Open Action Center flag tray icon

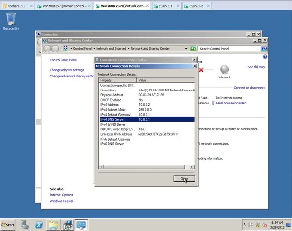pos(251,225)
